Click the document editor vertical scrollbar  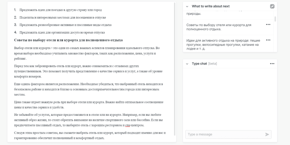click(174, 71)
